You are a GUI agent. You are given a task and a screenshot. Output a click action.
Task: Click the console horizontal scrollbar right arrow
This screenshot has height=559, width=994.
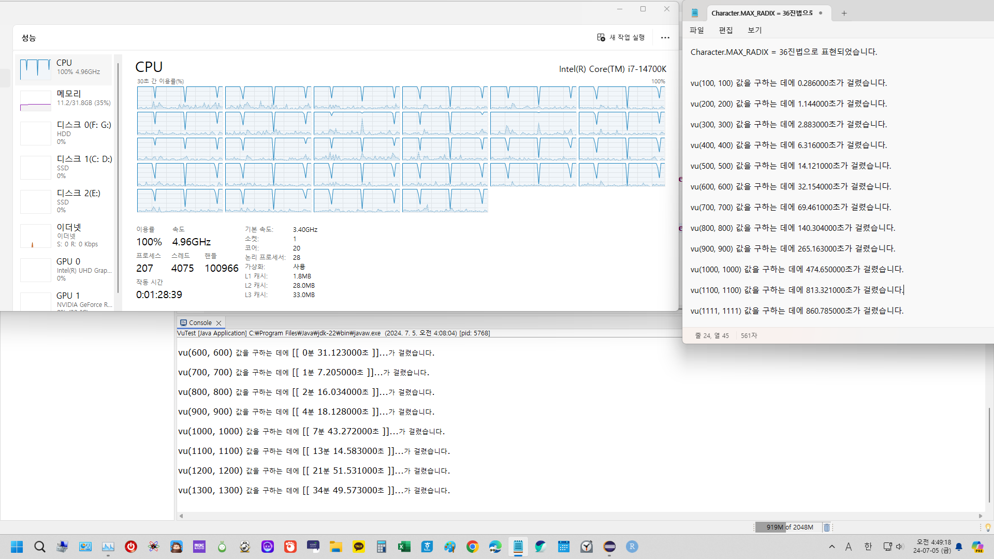[980, 516]
